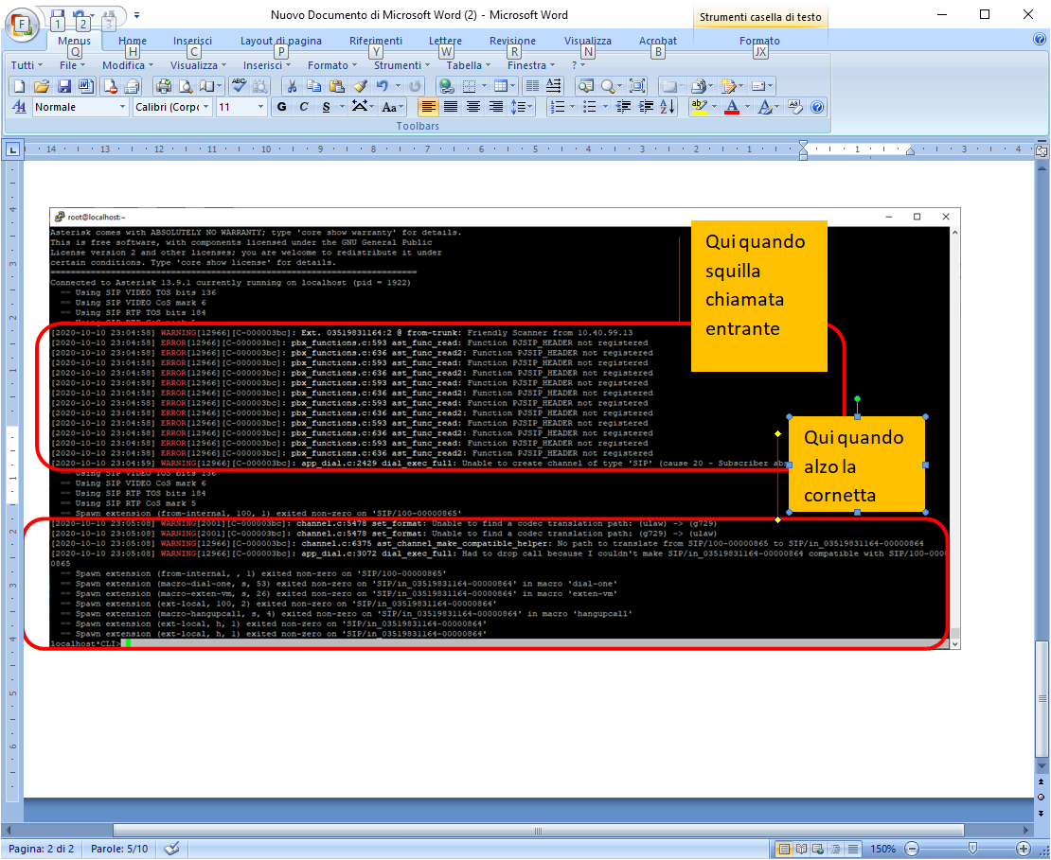Justify the paragraph text
Image resolution: width=1051 pixels, height=860 pixels.
(x=451, y=107)
